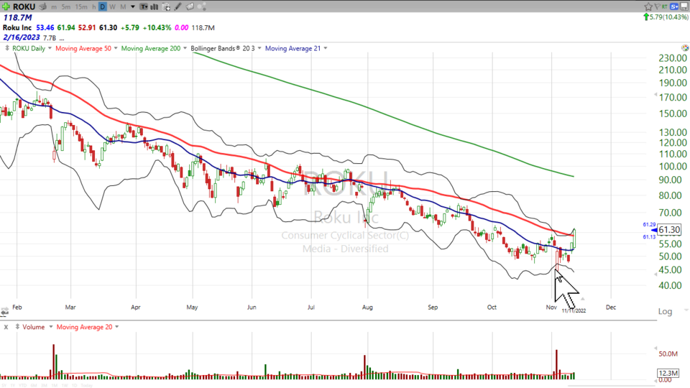Switch to the hourly 'h' timeframe
690x388 pixels.
pyautogui.click(x=93, y=6)
